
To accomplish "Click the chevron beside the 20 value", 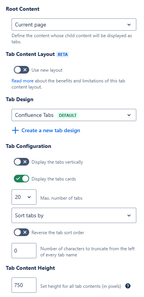I will [29, 197].
